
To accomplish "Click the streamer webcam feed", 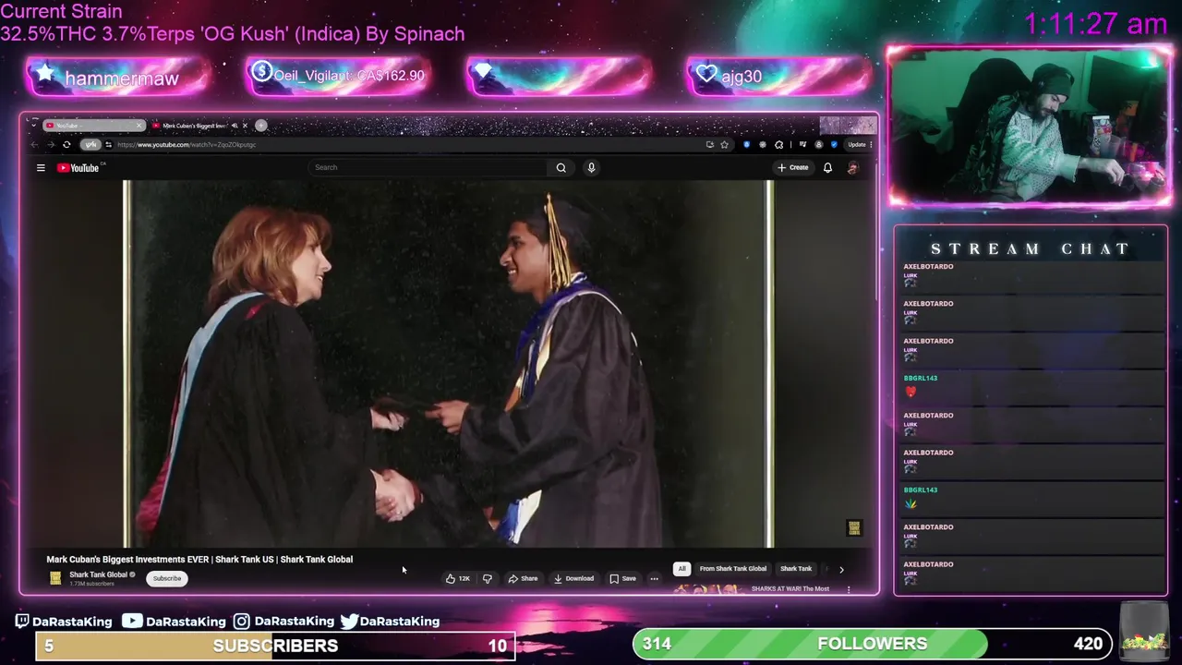I will 1029,125.
